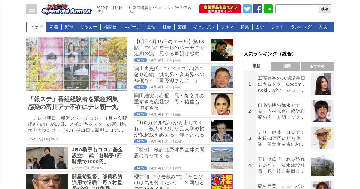
Task: Open the ギャンブル navigation item
Action: (204, 27)
